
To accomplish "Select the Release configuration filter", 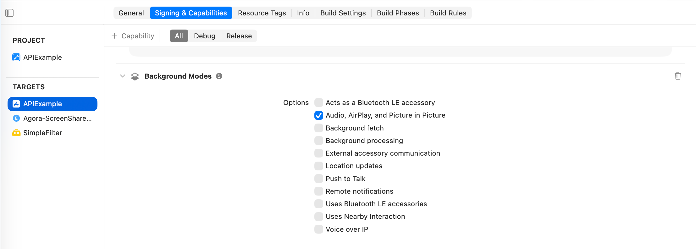I will tap(239, 36).
